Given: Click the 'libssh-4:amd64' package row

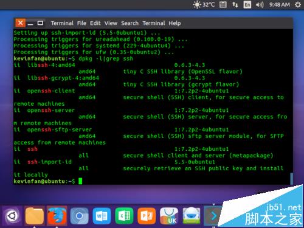Looking at the screenshot, I should 109,65.
